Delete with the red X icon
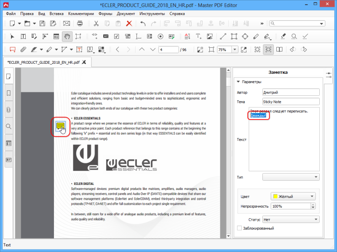Image resolution: width=337 pixels, height=252 pixels. click(129, 23)
